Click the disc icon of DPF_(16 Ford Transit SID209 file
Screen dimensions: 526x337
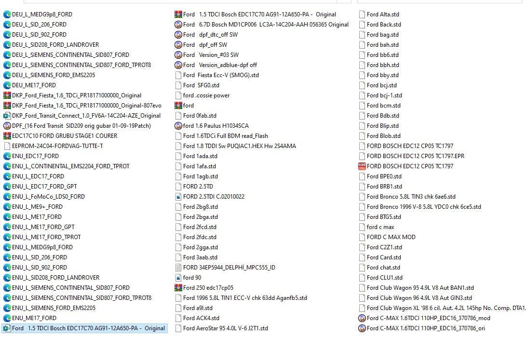coord(7,126)
